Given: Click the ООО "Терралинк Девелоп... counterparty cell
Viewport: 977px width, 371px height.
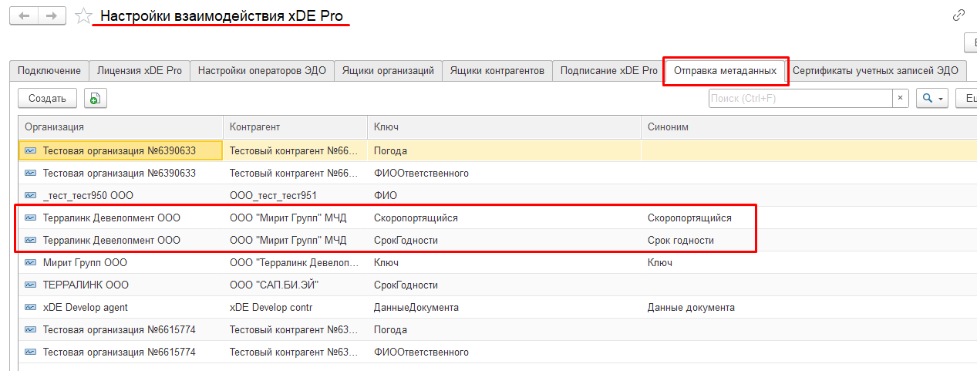Looking at the screenshot, I should point(295,262).
